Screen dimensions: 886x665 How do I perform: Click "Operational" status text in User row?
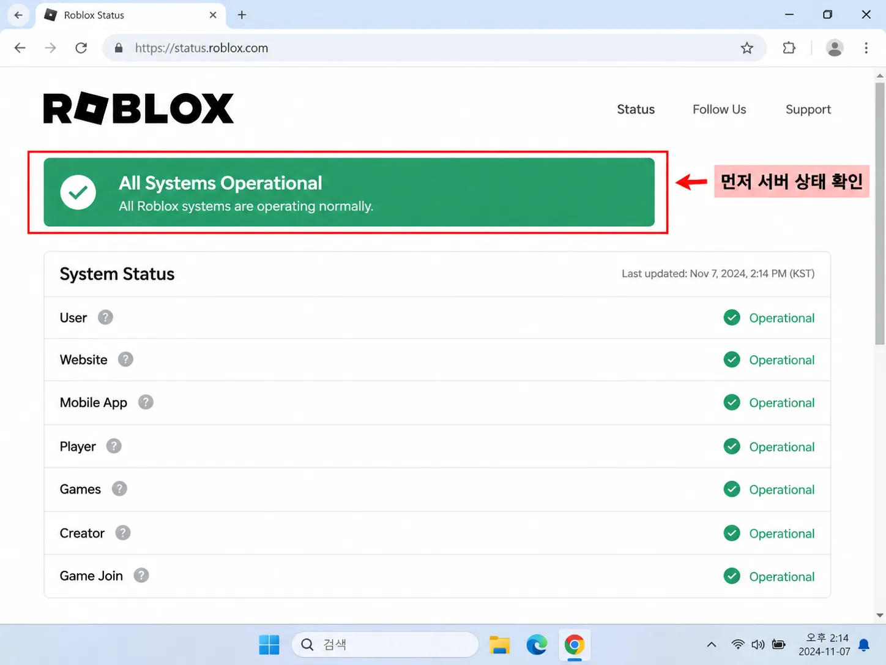(782, 318)
